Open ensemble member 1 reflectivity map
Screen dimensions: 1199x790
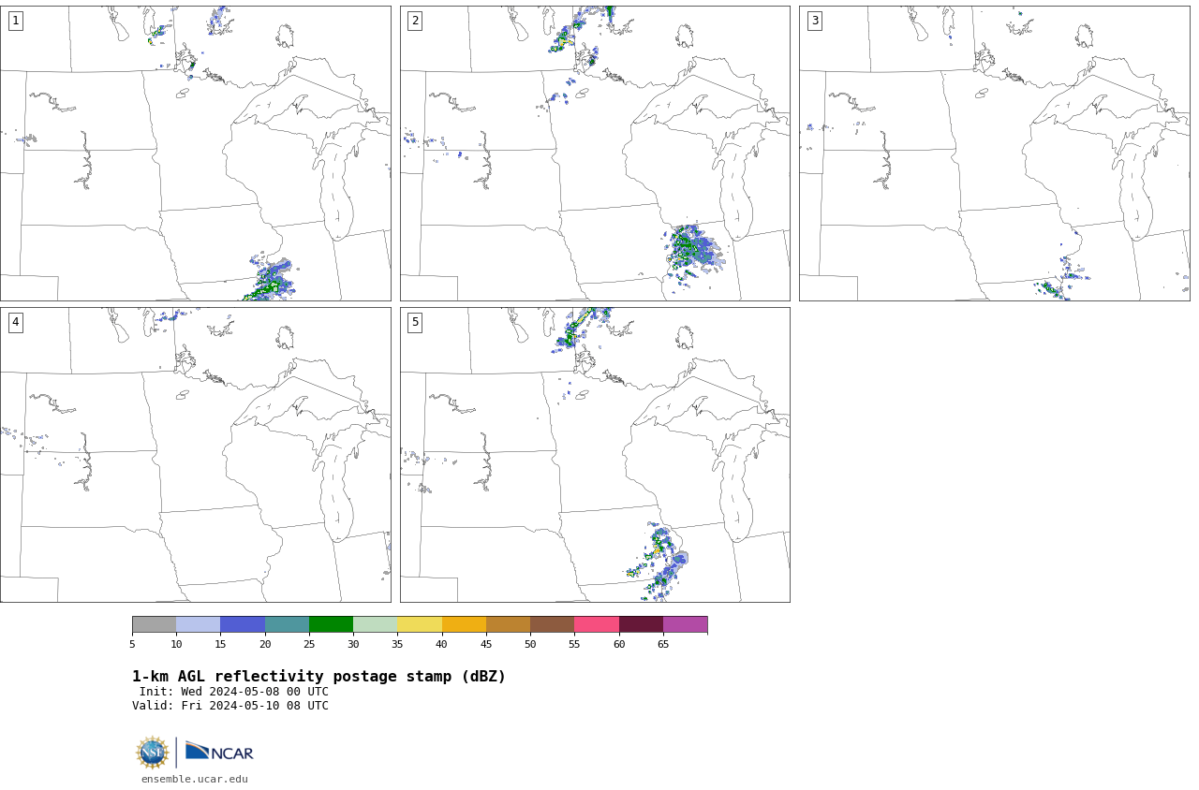click(x=195, y=154)
